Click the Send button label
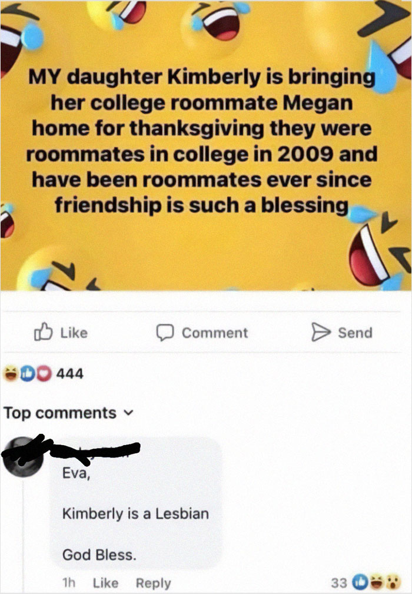Screen dimensions: 412x594 [355, 333]
